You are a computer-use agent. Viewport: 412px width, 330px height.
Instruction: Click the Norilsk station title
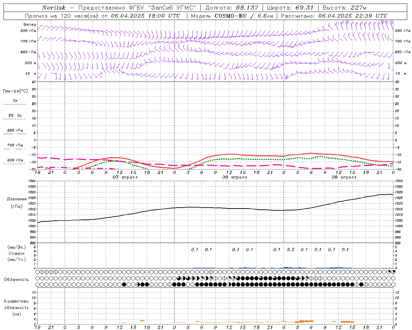coord(54,8)
